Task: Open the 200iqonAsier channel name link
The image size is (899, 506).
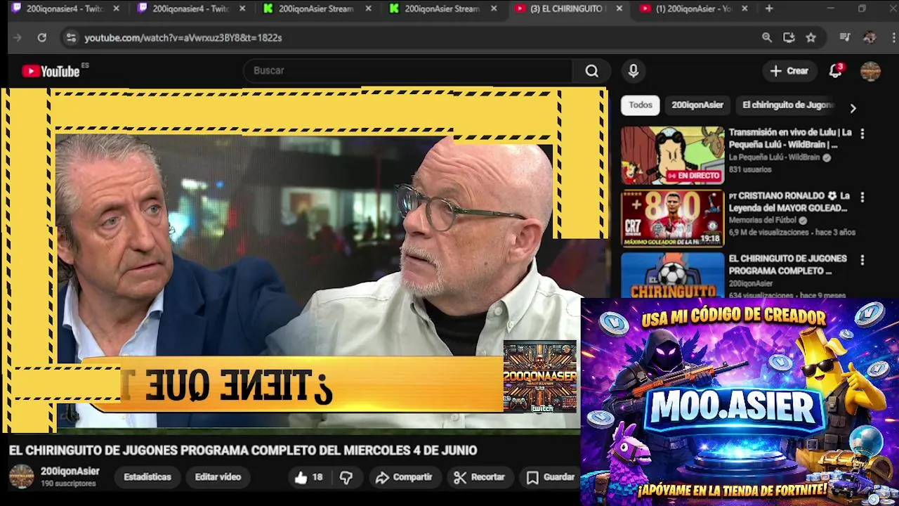Action: pos(70,472)
